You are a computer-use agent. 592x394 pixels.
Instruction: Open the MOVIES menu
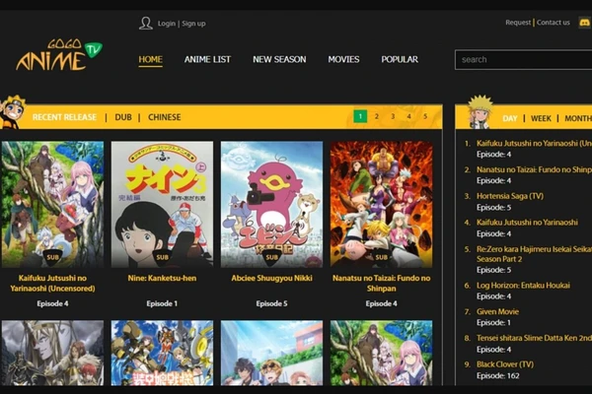343,59
